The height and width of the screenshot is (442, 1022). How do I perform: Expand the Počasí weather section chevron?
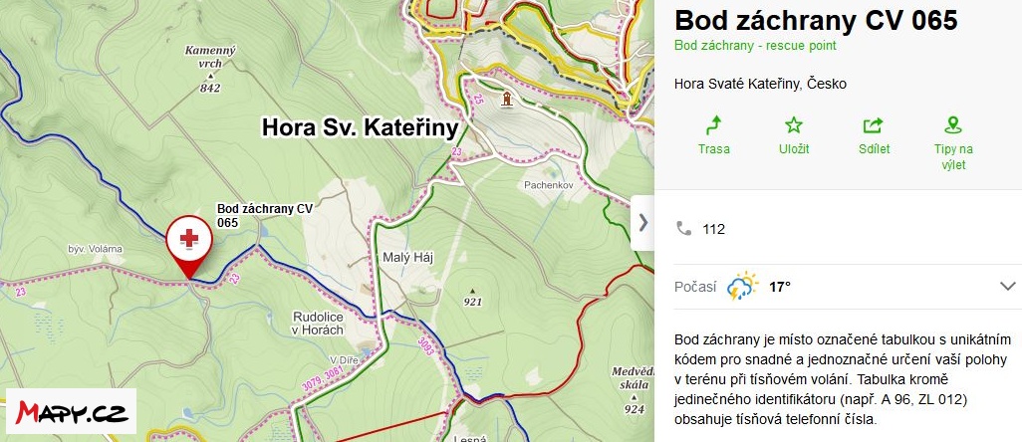[1007, 287]
